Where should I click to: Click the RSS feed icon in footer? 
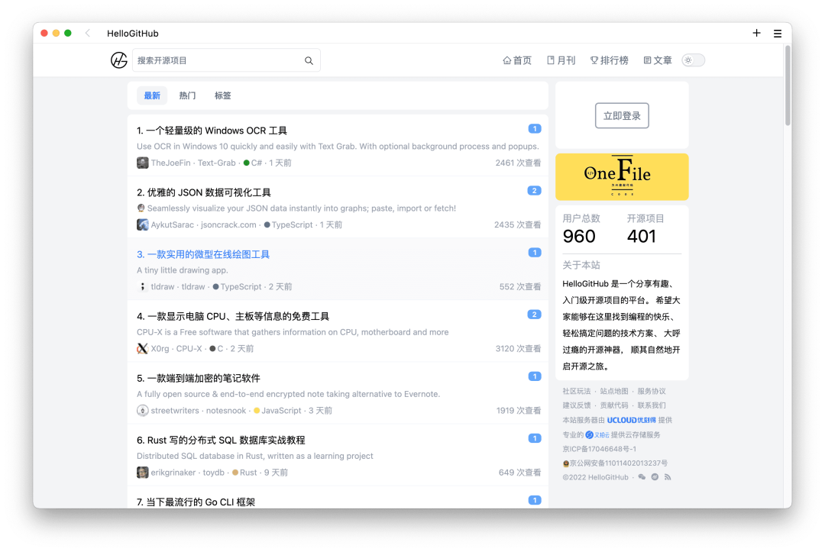pos(667,477)
